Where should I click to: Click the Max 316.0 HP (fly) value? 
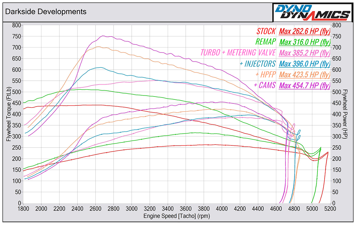305,42
